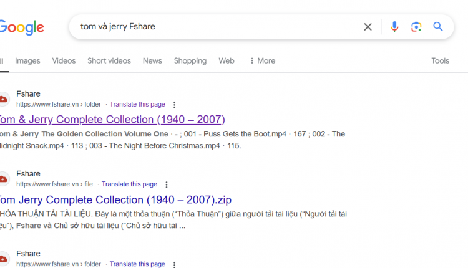Screen dimensions: 468x268
Task: Expand the More search filters menu
Action: (x=262, y=61)
